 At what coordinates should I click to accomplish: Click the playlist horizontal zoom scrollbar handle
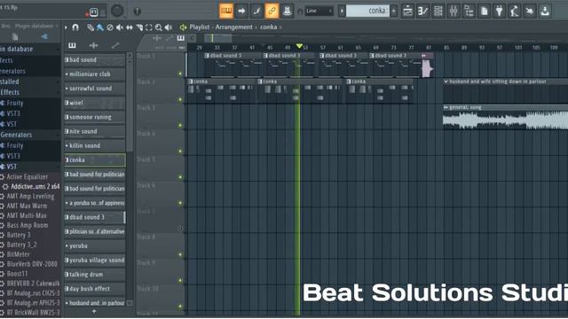pos(218,38)
